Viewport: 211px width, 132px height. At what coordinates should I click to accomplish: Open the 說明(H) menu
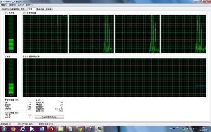click(x=29, y=5)
